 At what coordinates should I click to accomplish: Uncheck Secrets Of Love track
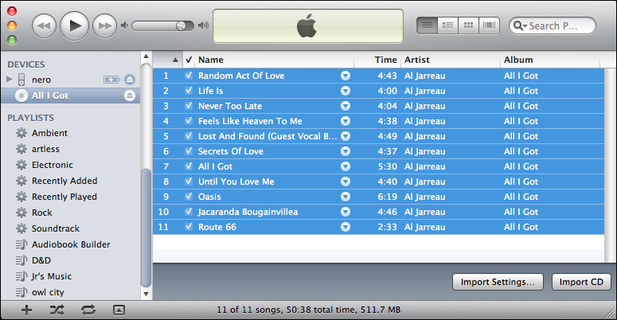tap(189, 151)
